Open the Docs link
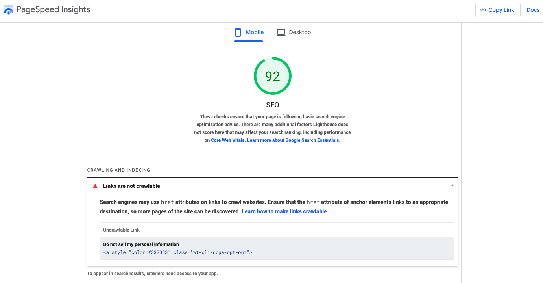 point(533,10)
